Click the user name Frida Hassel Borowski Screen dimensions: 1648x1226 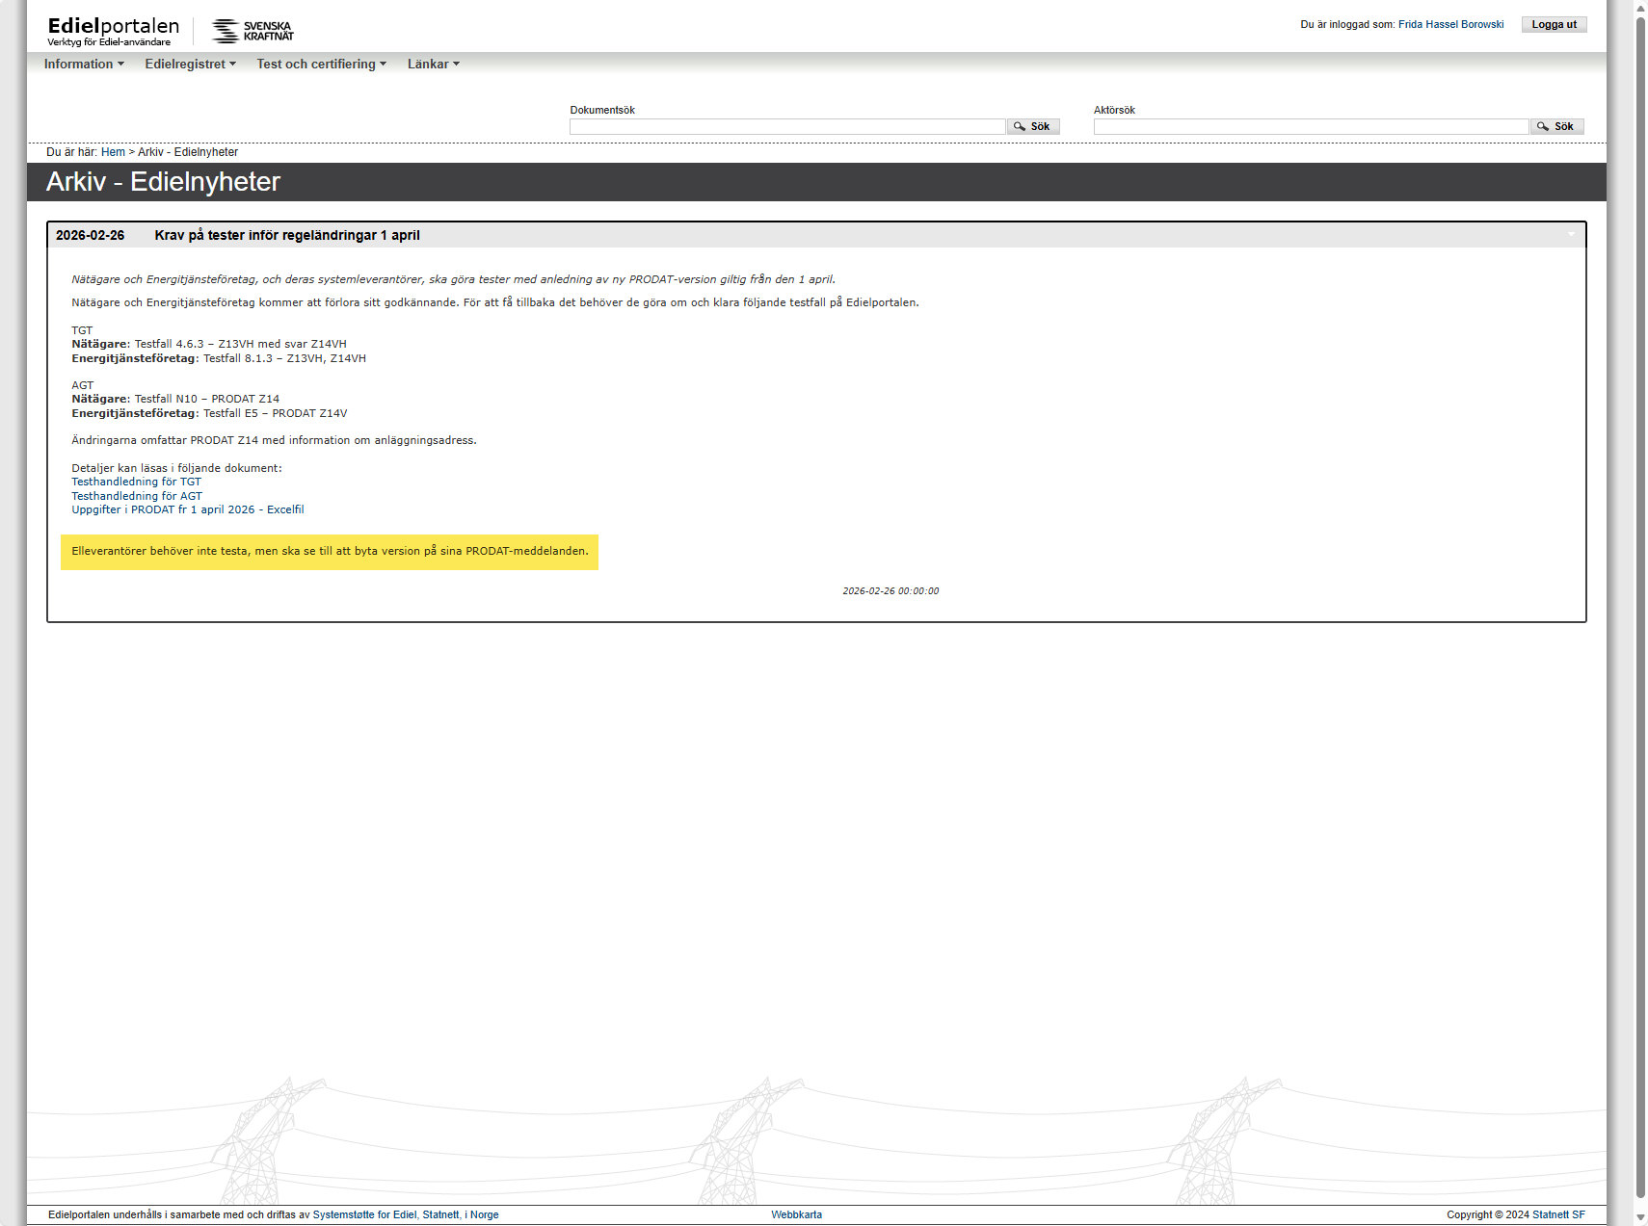pyautogui.click(x=1450, y=25)
